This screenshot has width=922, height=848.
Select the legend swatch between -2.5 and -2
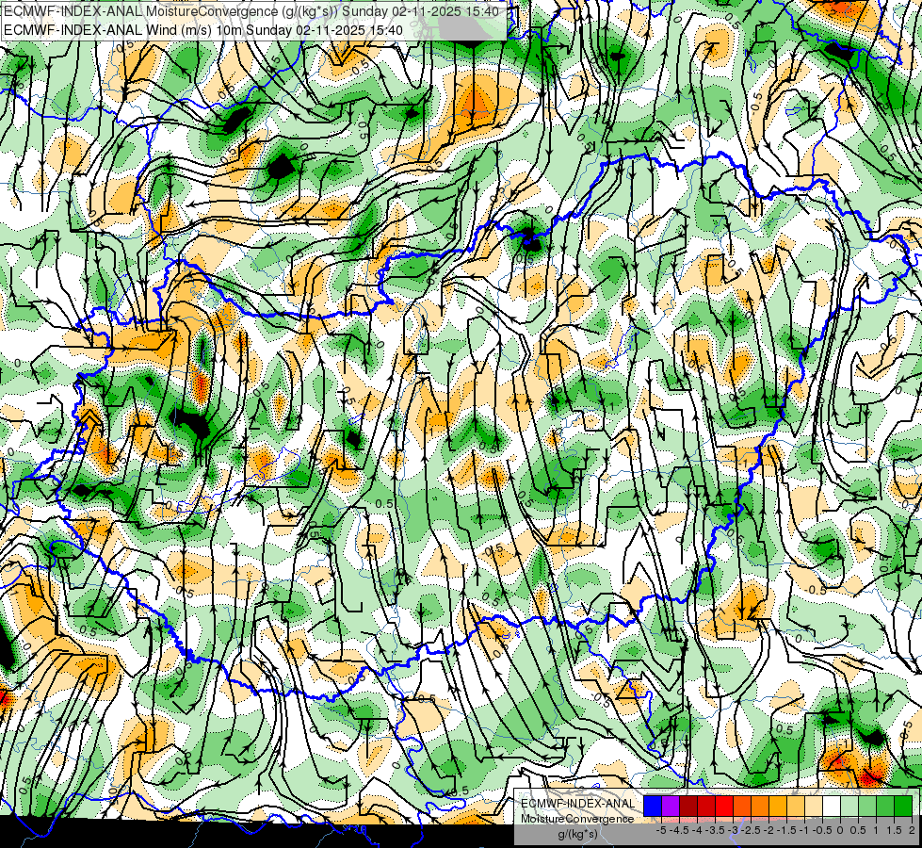click(760, 807)
